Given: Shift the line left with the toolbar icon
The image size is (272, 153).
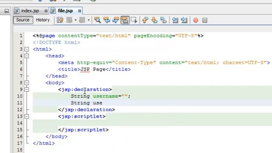Looking at the screenshot, I should point(175,20).
